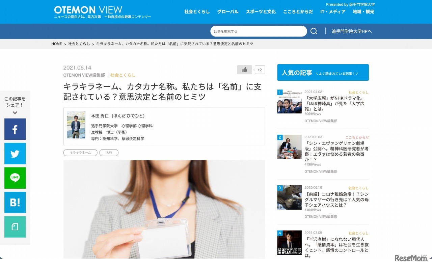Click the 名前 tag
Screen dimensions: 432x266
(x=109, y=153)
